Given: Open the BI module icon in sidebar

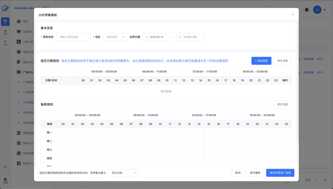Looking at the screenshot, I should click(x=5, y=22).
